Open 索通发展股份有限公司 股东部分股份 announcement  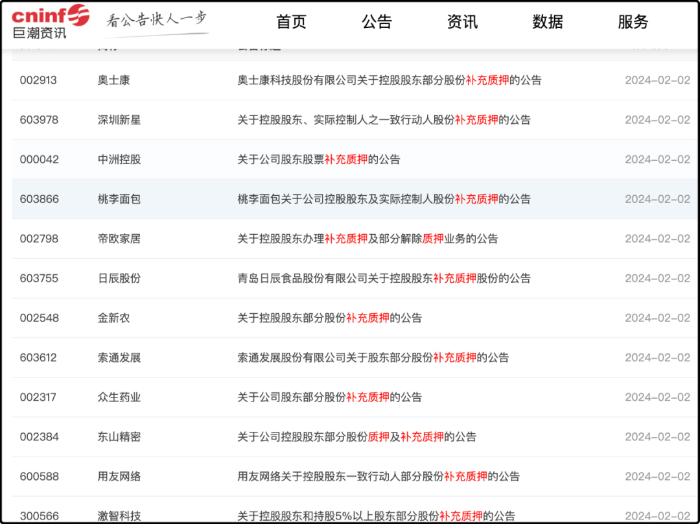373,357
